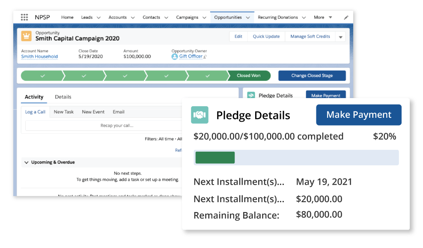This screenshot has height=248, width=423.
Task: Open the Smith Household account link
Action: tap(39, 57)
